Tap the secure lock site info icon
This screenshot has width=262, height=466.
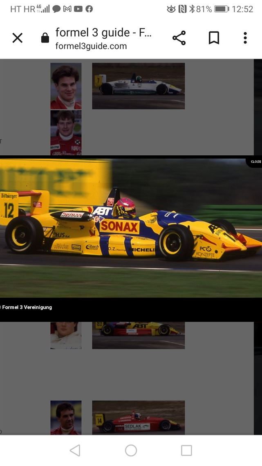click(45, 38)
